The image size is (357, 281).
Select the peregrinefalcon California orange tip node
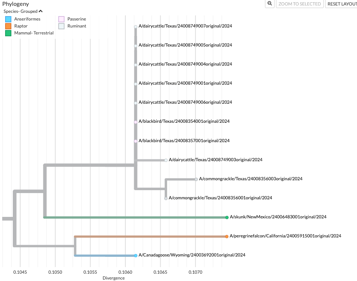pyautogui.click(x=227, y=236)
